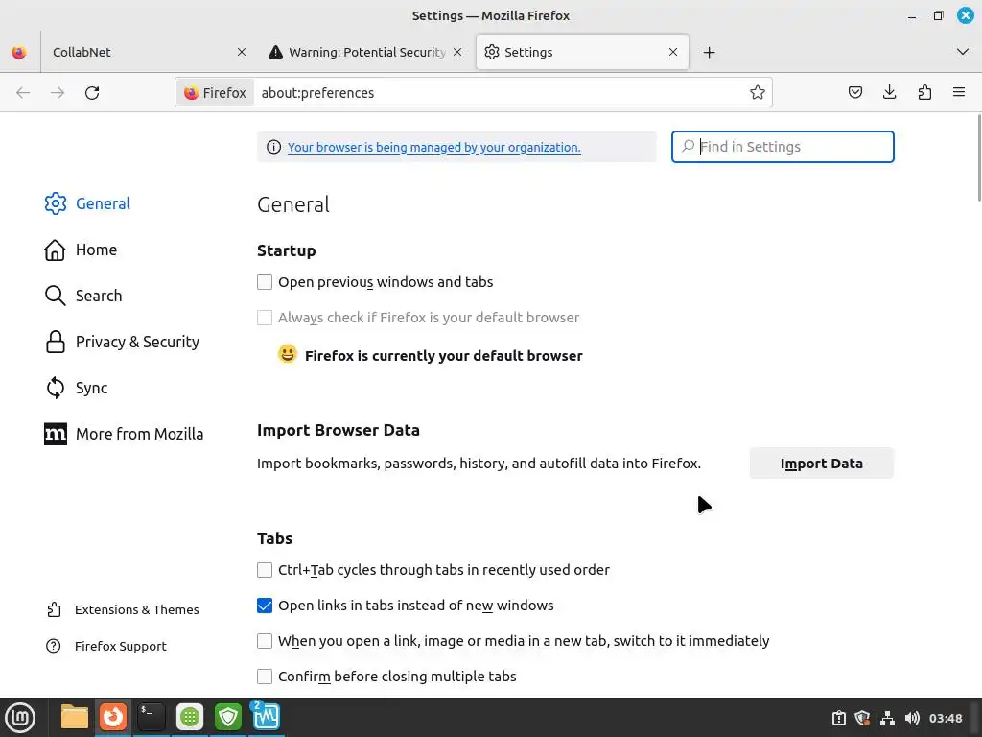Bookmark this page with the star icon
Image resolution: width=982 pixels, height=737 pixels.
(758, 93)
